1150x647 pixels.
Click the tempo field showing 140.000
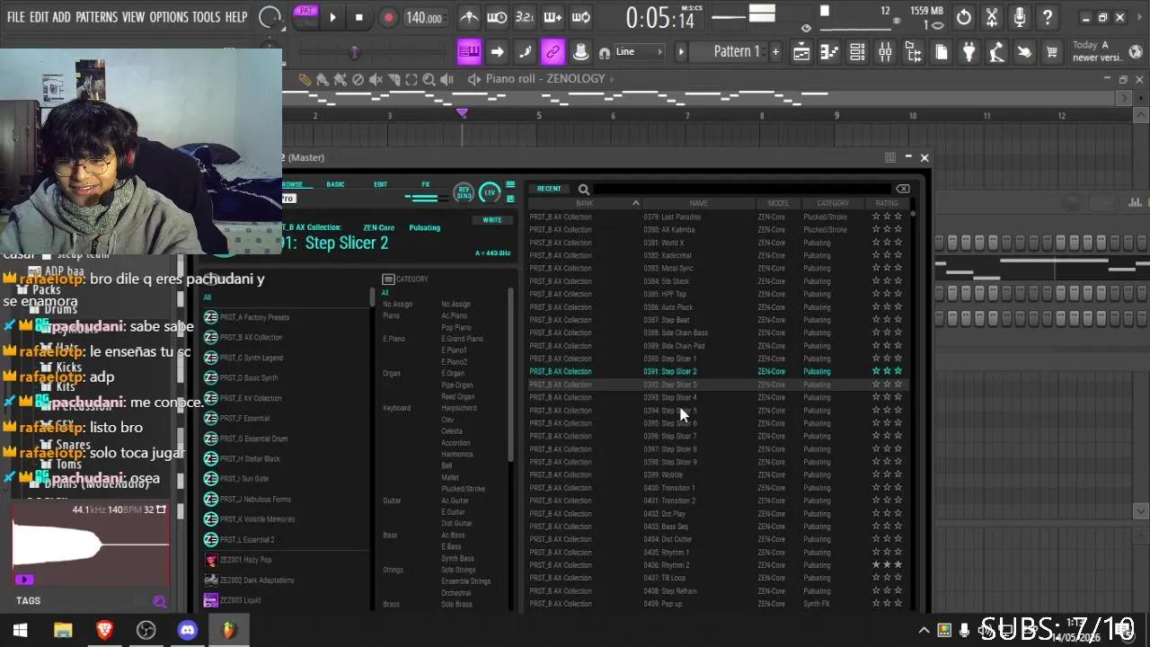pyautogui.click(x=424, y=18)
